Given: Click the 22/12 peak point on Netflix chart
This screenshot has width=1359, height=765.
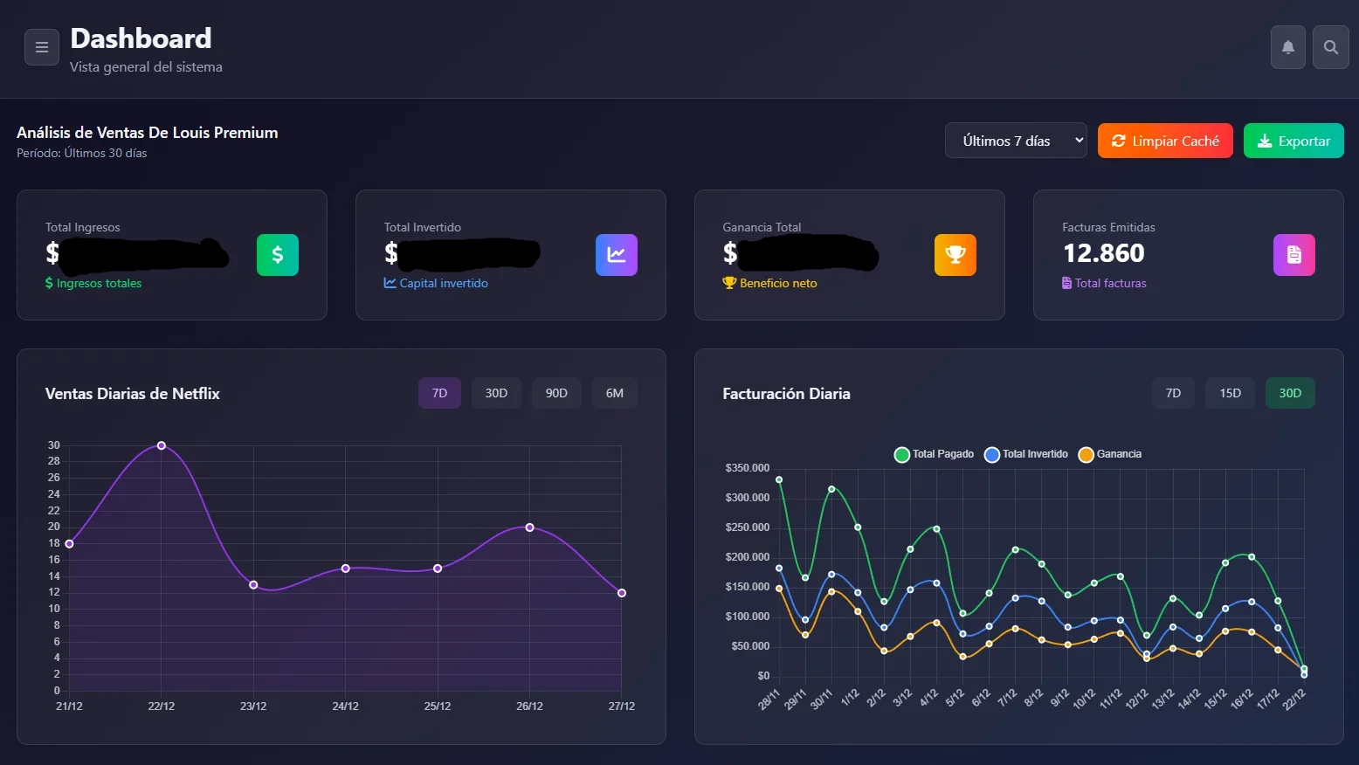Looking at the screenshot, I should point(162,445).
